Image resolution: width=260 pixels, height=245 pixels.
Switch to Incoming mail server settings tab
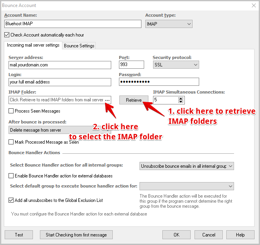pyautogui.click(x=33, y=45)
